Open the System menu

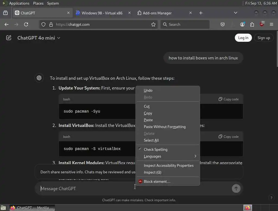[x=53, y=3]
